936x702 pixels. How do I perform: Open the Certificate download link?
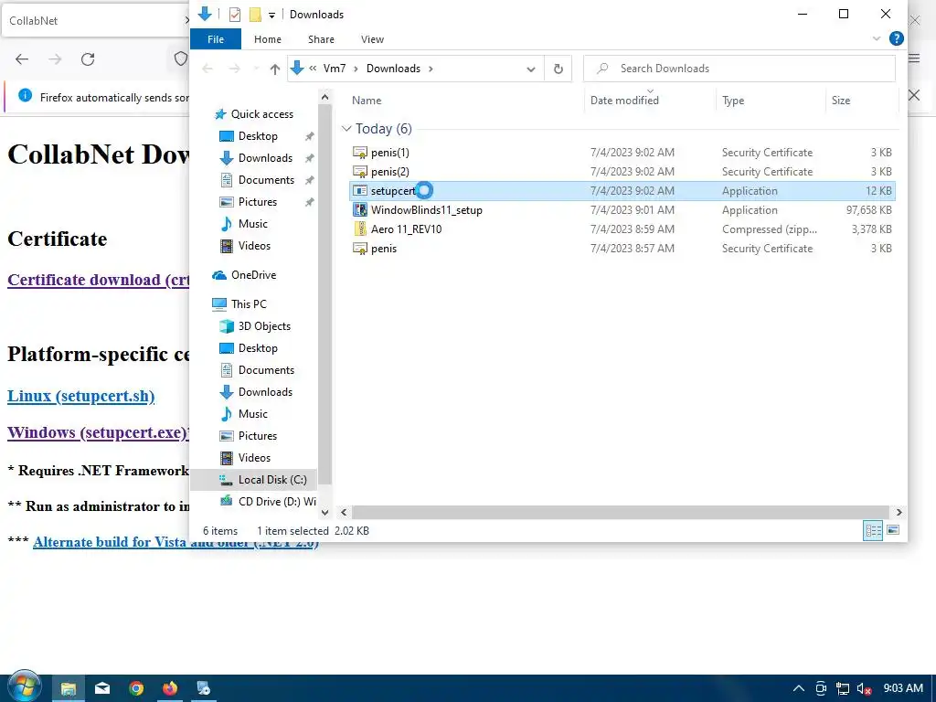pos(99,280)
